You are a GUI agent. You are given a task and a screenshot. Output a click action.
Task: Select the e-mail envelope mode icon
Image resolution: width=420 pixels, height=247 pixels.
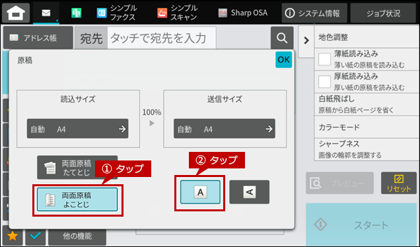(46, 13)
